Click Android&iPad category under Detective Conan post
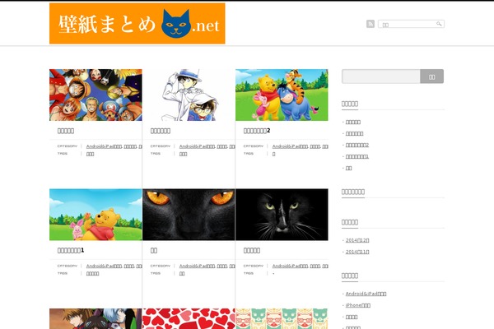 coord(197,146)
